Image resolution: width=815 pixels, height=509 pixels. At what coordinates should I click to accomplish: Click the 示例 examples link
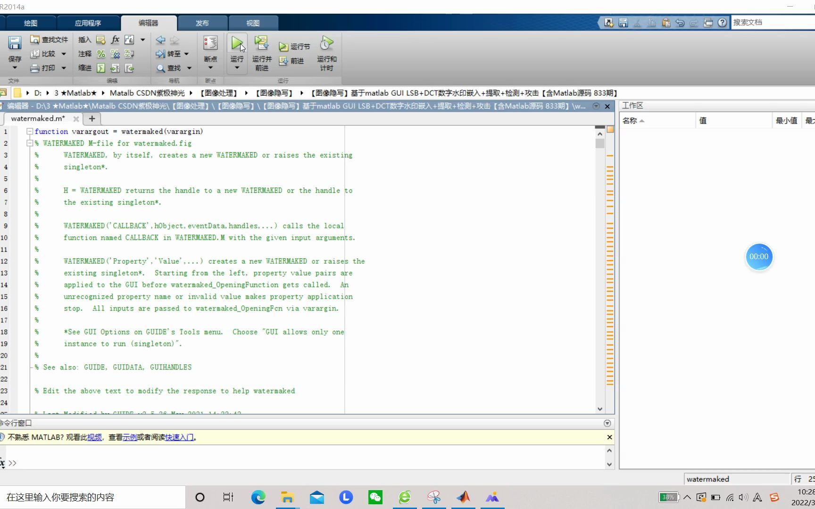(131, 437)
